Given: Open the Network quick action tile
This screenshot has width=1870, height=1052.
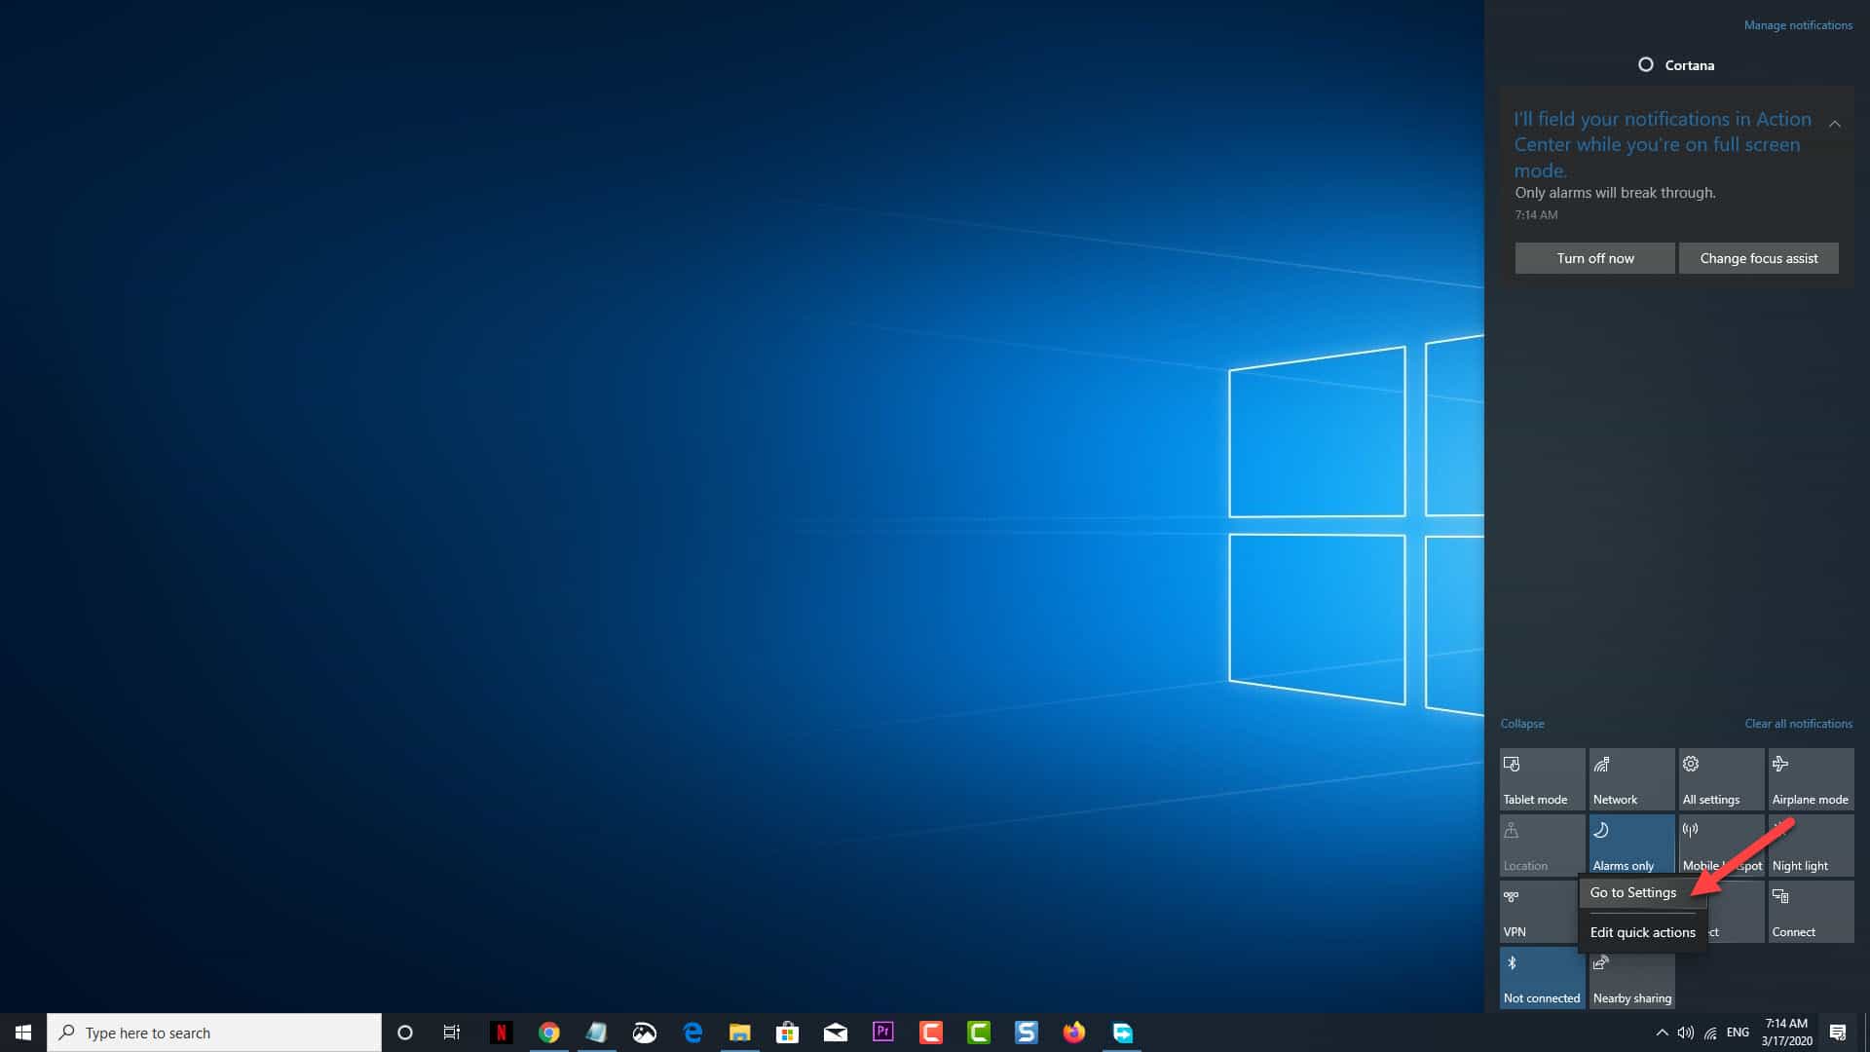Looking at the screenshot, I should click(1631, 779).
